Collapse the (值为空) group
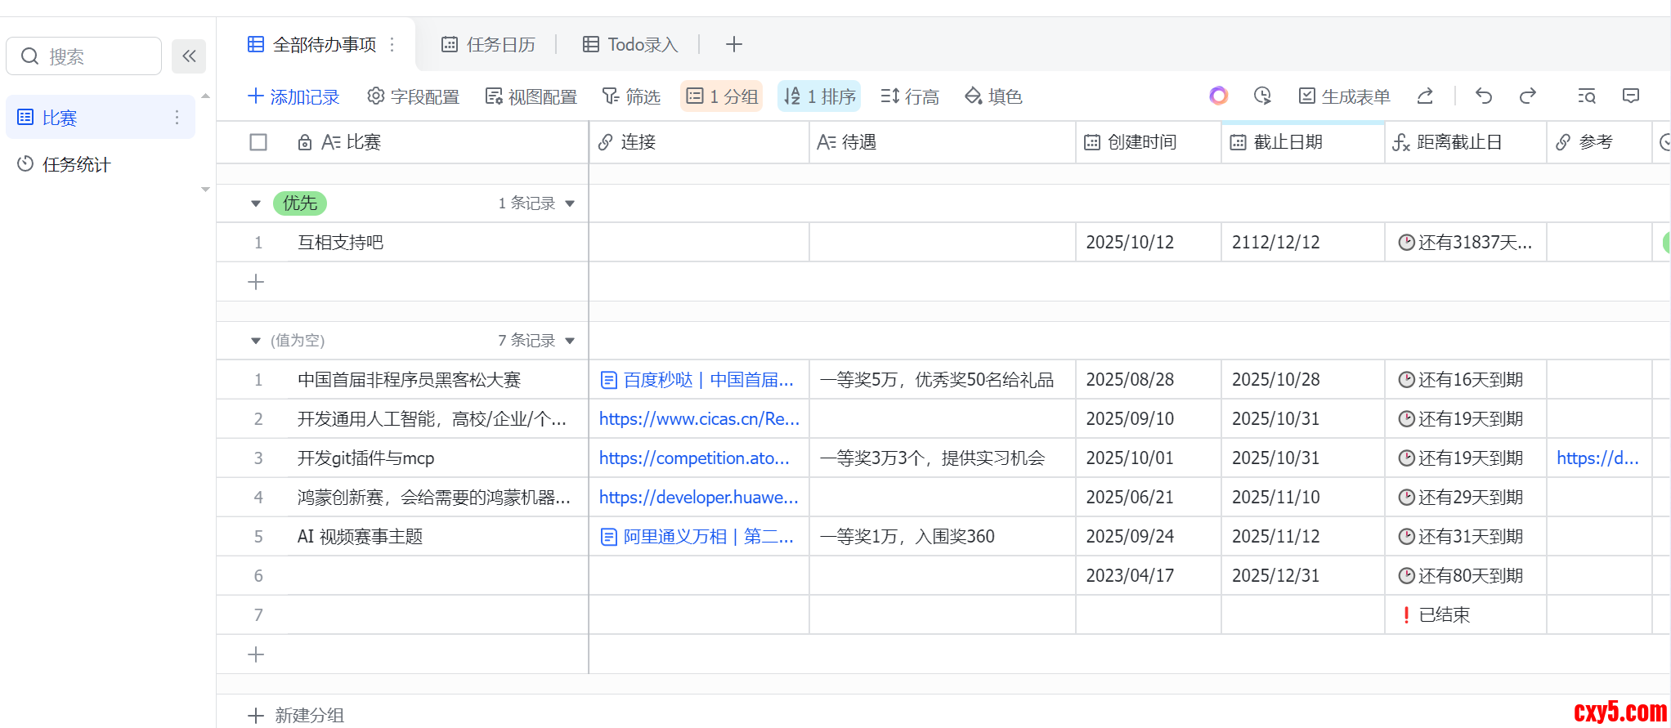1671x728 pixels. tap(256, 341)
